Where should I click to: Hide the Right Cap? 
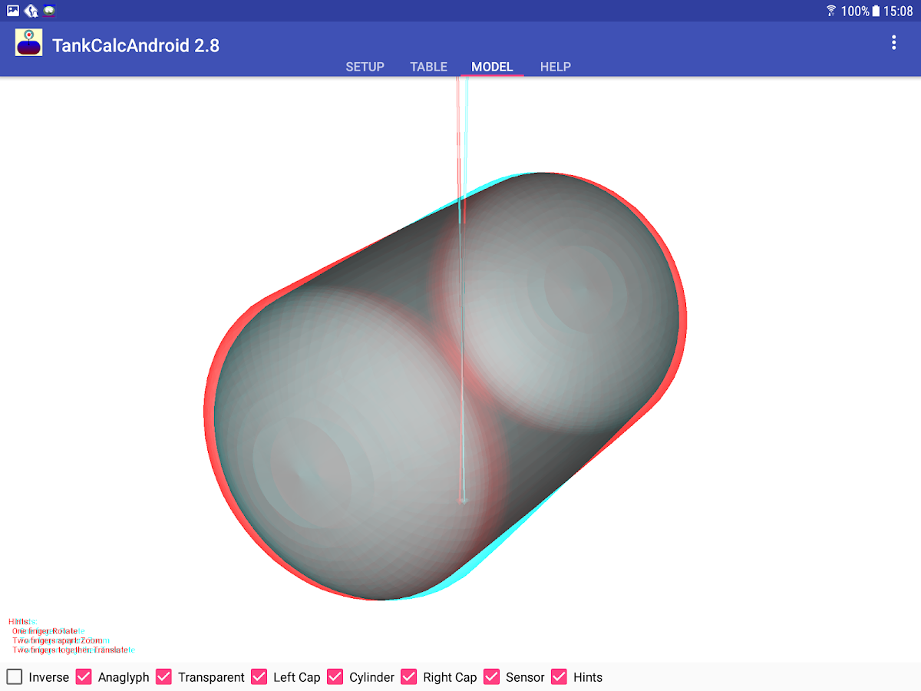click(409, 676)
